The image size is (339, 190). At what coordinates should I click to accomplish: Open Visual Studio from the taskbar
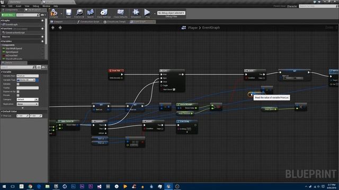coord(99,186)
